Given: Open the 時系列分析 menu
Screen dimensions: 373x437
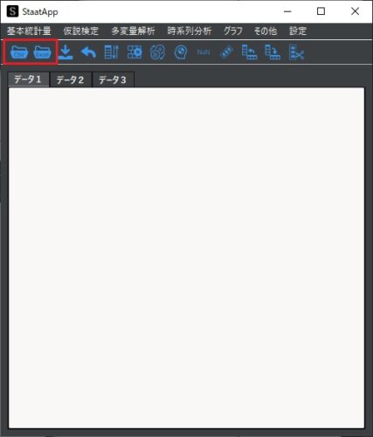Looking at the screenshot, I should tap(190, 31).
